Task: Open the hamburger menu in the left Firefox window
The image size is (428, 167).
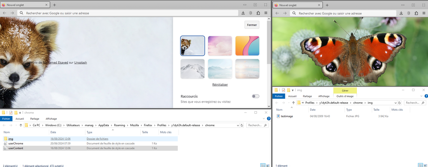Action: (x=266, y=13)
